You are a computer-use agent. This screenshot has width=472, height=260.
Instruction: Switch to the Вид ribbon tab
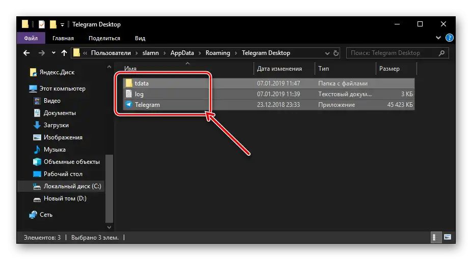[140, 38]
